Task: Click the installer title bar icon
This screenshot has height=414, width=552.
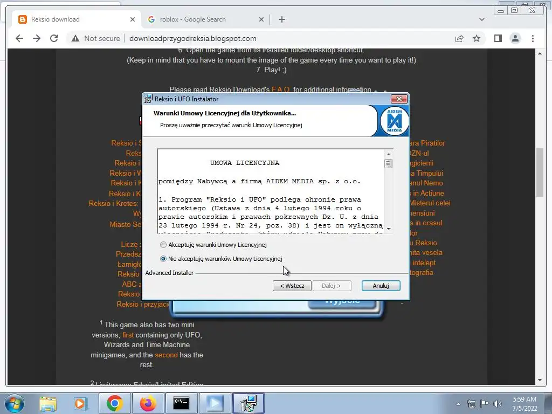Action: (149, 99)
